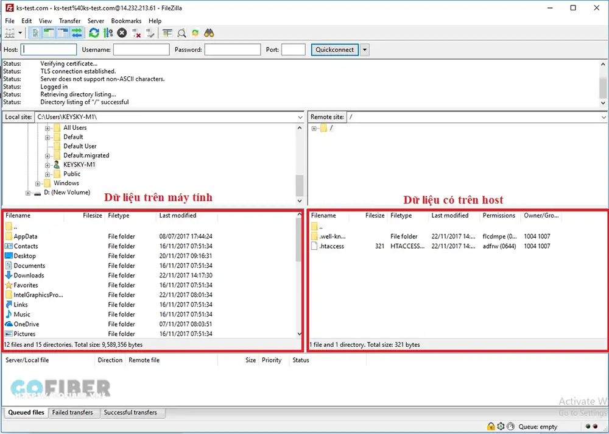Toggle synchronized browsing
Image resolution: width=609 pixels, height=434 pixels.
195,33
